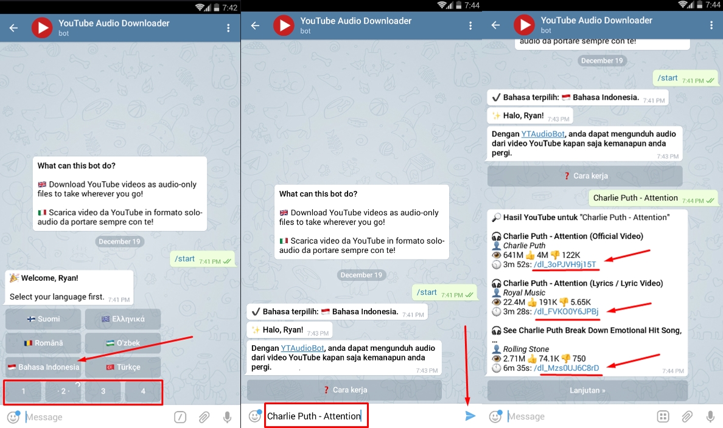Tap See Charlie Puth Break Down result title
The height and width of the screenshot is (428, 723).
(592, 330)
